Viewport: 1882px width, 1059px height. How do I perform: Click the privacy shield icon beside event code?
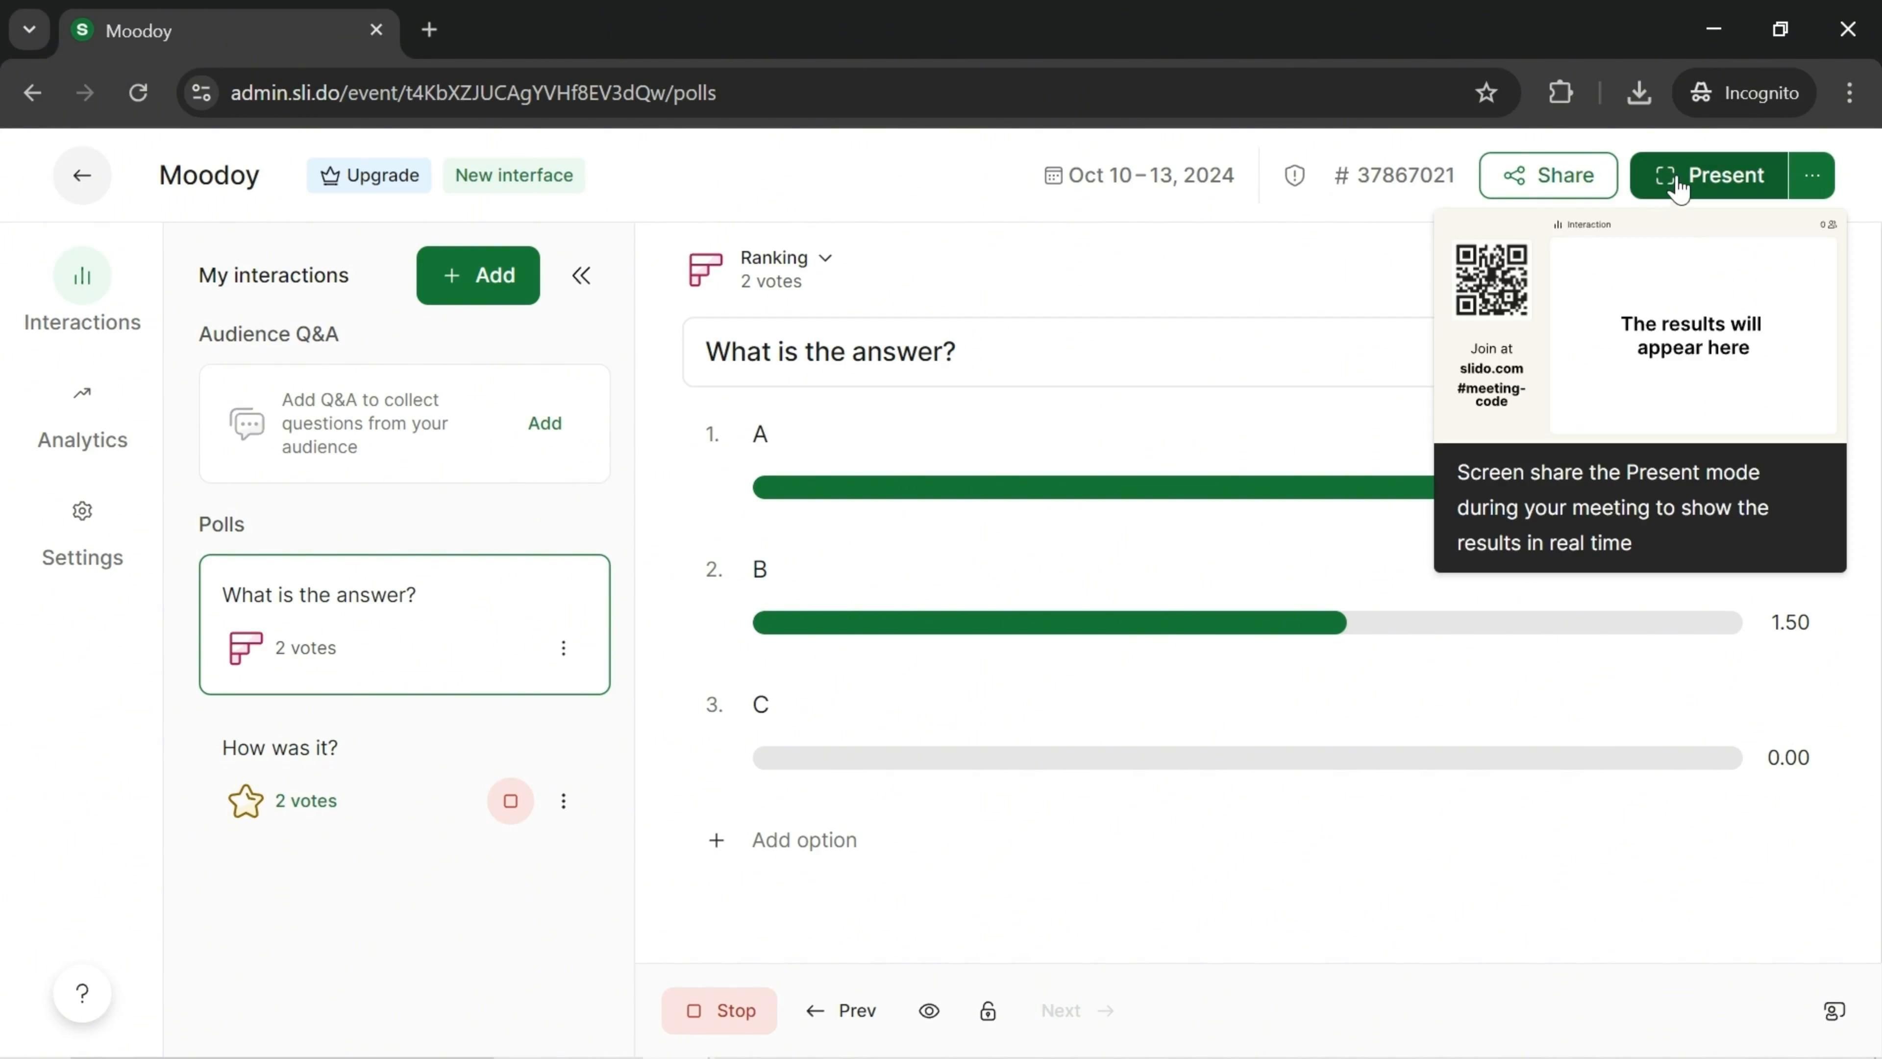(1294, 176)
